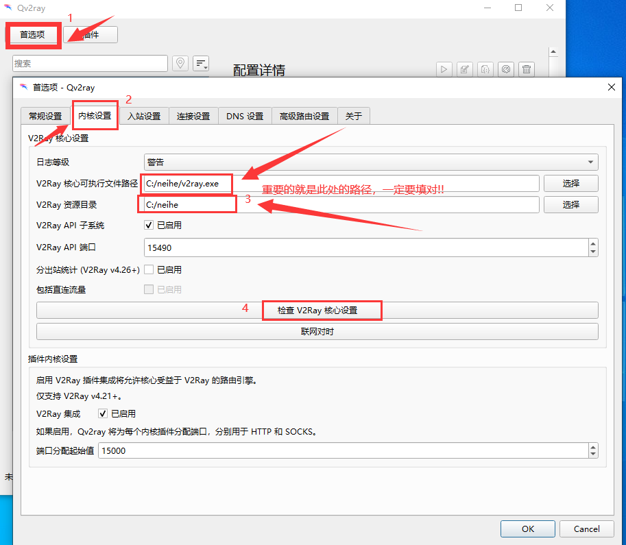Screen dimensions: 626x545
Task: Increase 端口分配起始值 with up arrow
Action: point(593,447)
